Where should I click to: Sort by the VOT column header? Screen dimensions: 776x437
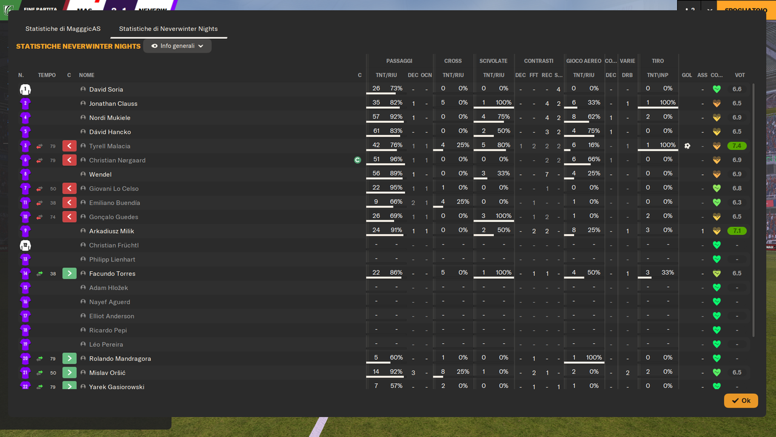coord(740,75)
